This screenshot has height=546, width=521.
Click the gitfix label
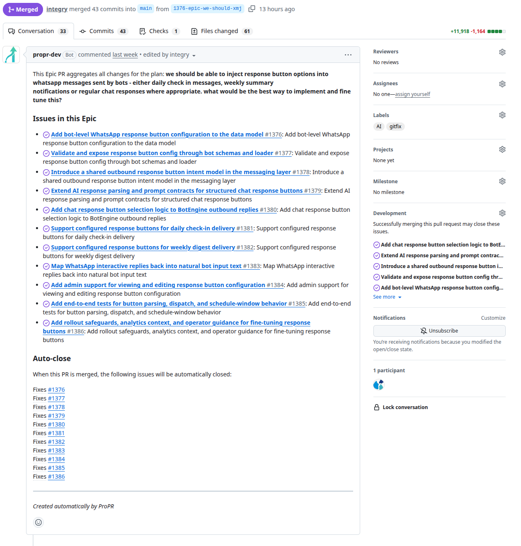(x=395, y=127)
